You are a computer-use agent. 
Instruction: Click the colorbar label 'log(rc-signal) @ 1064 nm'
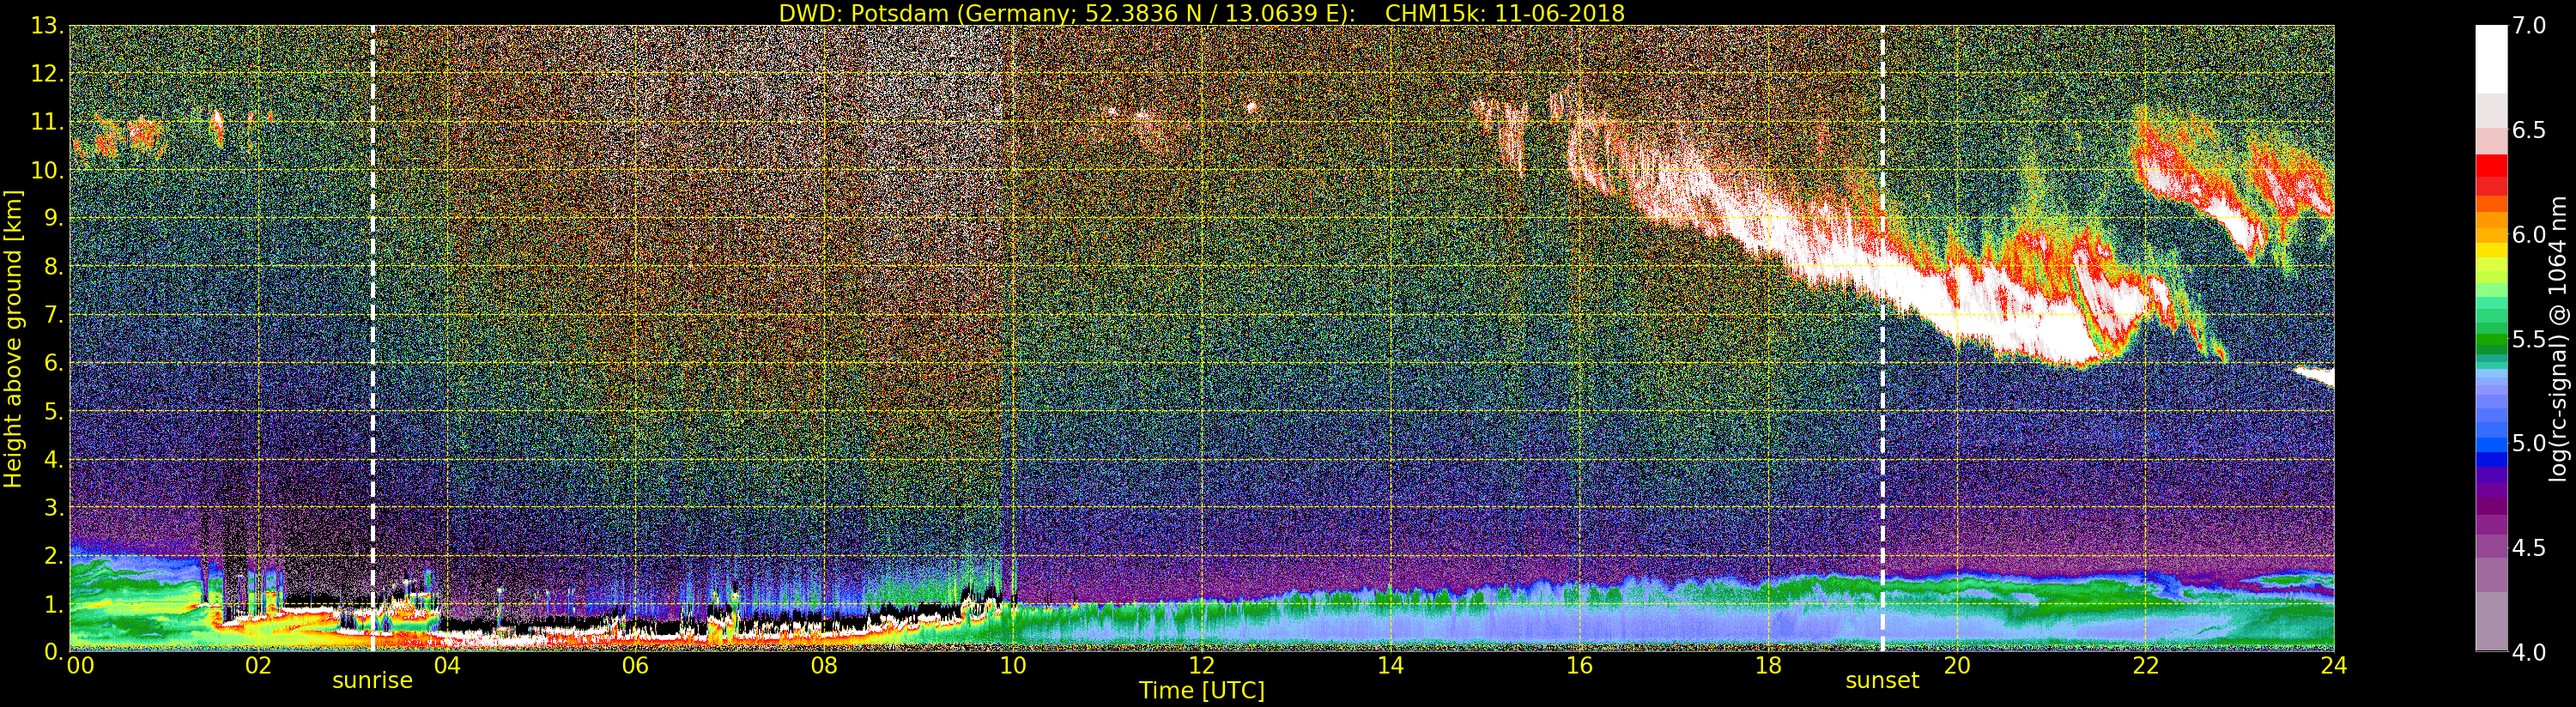(x=2559, y=338)
